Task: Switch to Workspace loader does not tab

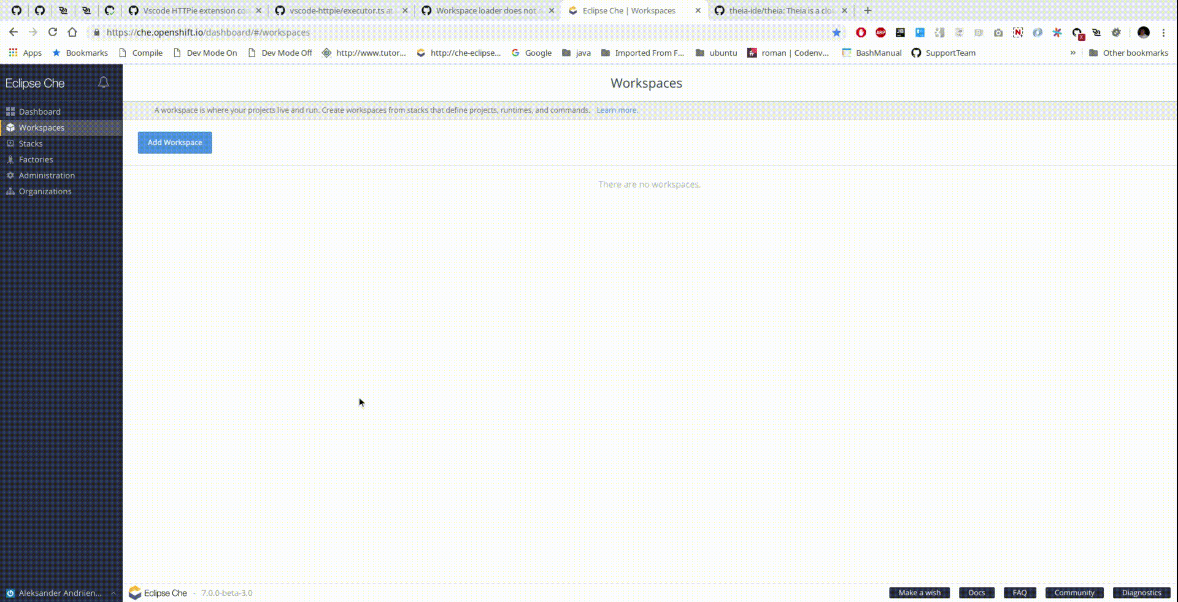Action: click(488, 10)
